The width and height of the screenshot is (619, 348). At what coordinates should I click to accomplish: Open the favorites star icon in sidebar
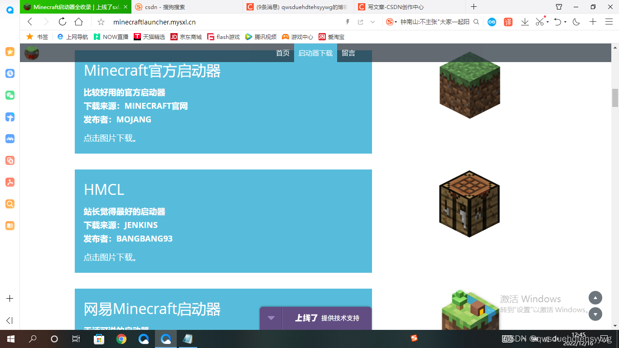(10, 52)
